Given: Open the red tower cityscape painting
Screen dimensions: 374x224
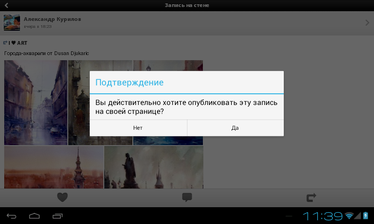Looking at the screenshot, I should (54, 168).
